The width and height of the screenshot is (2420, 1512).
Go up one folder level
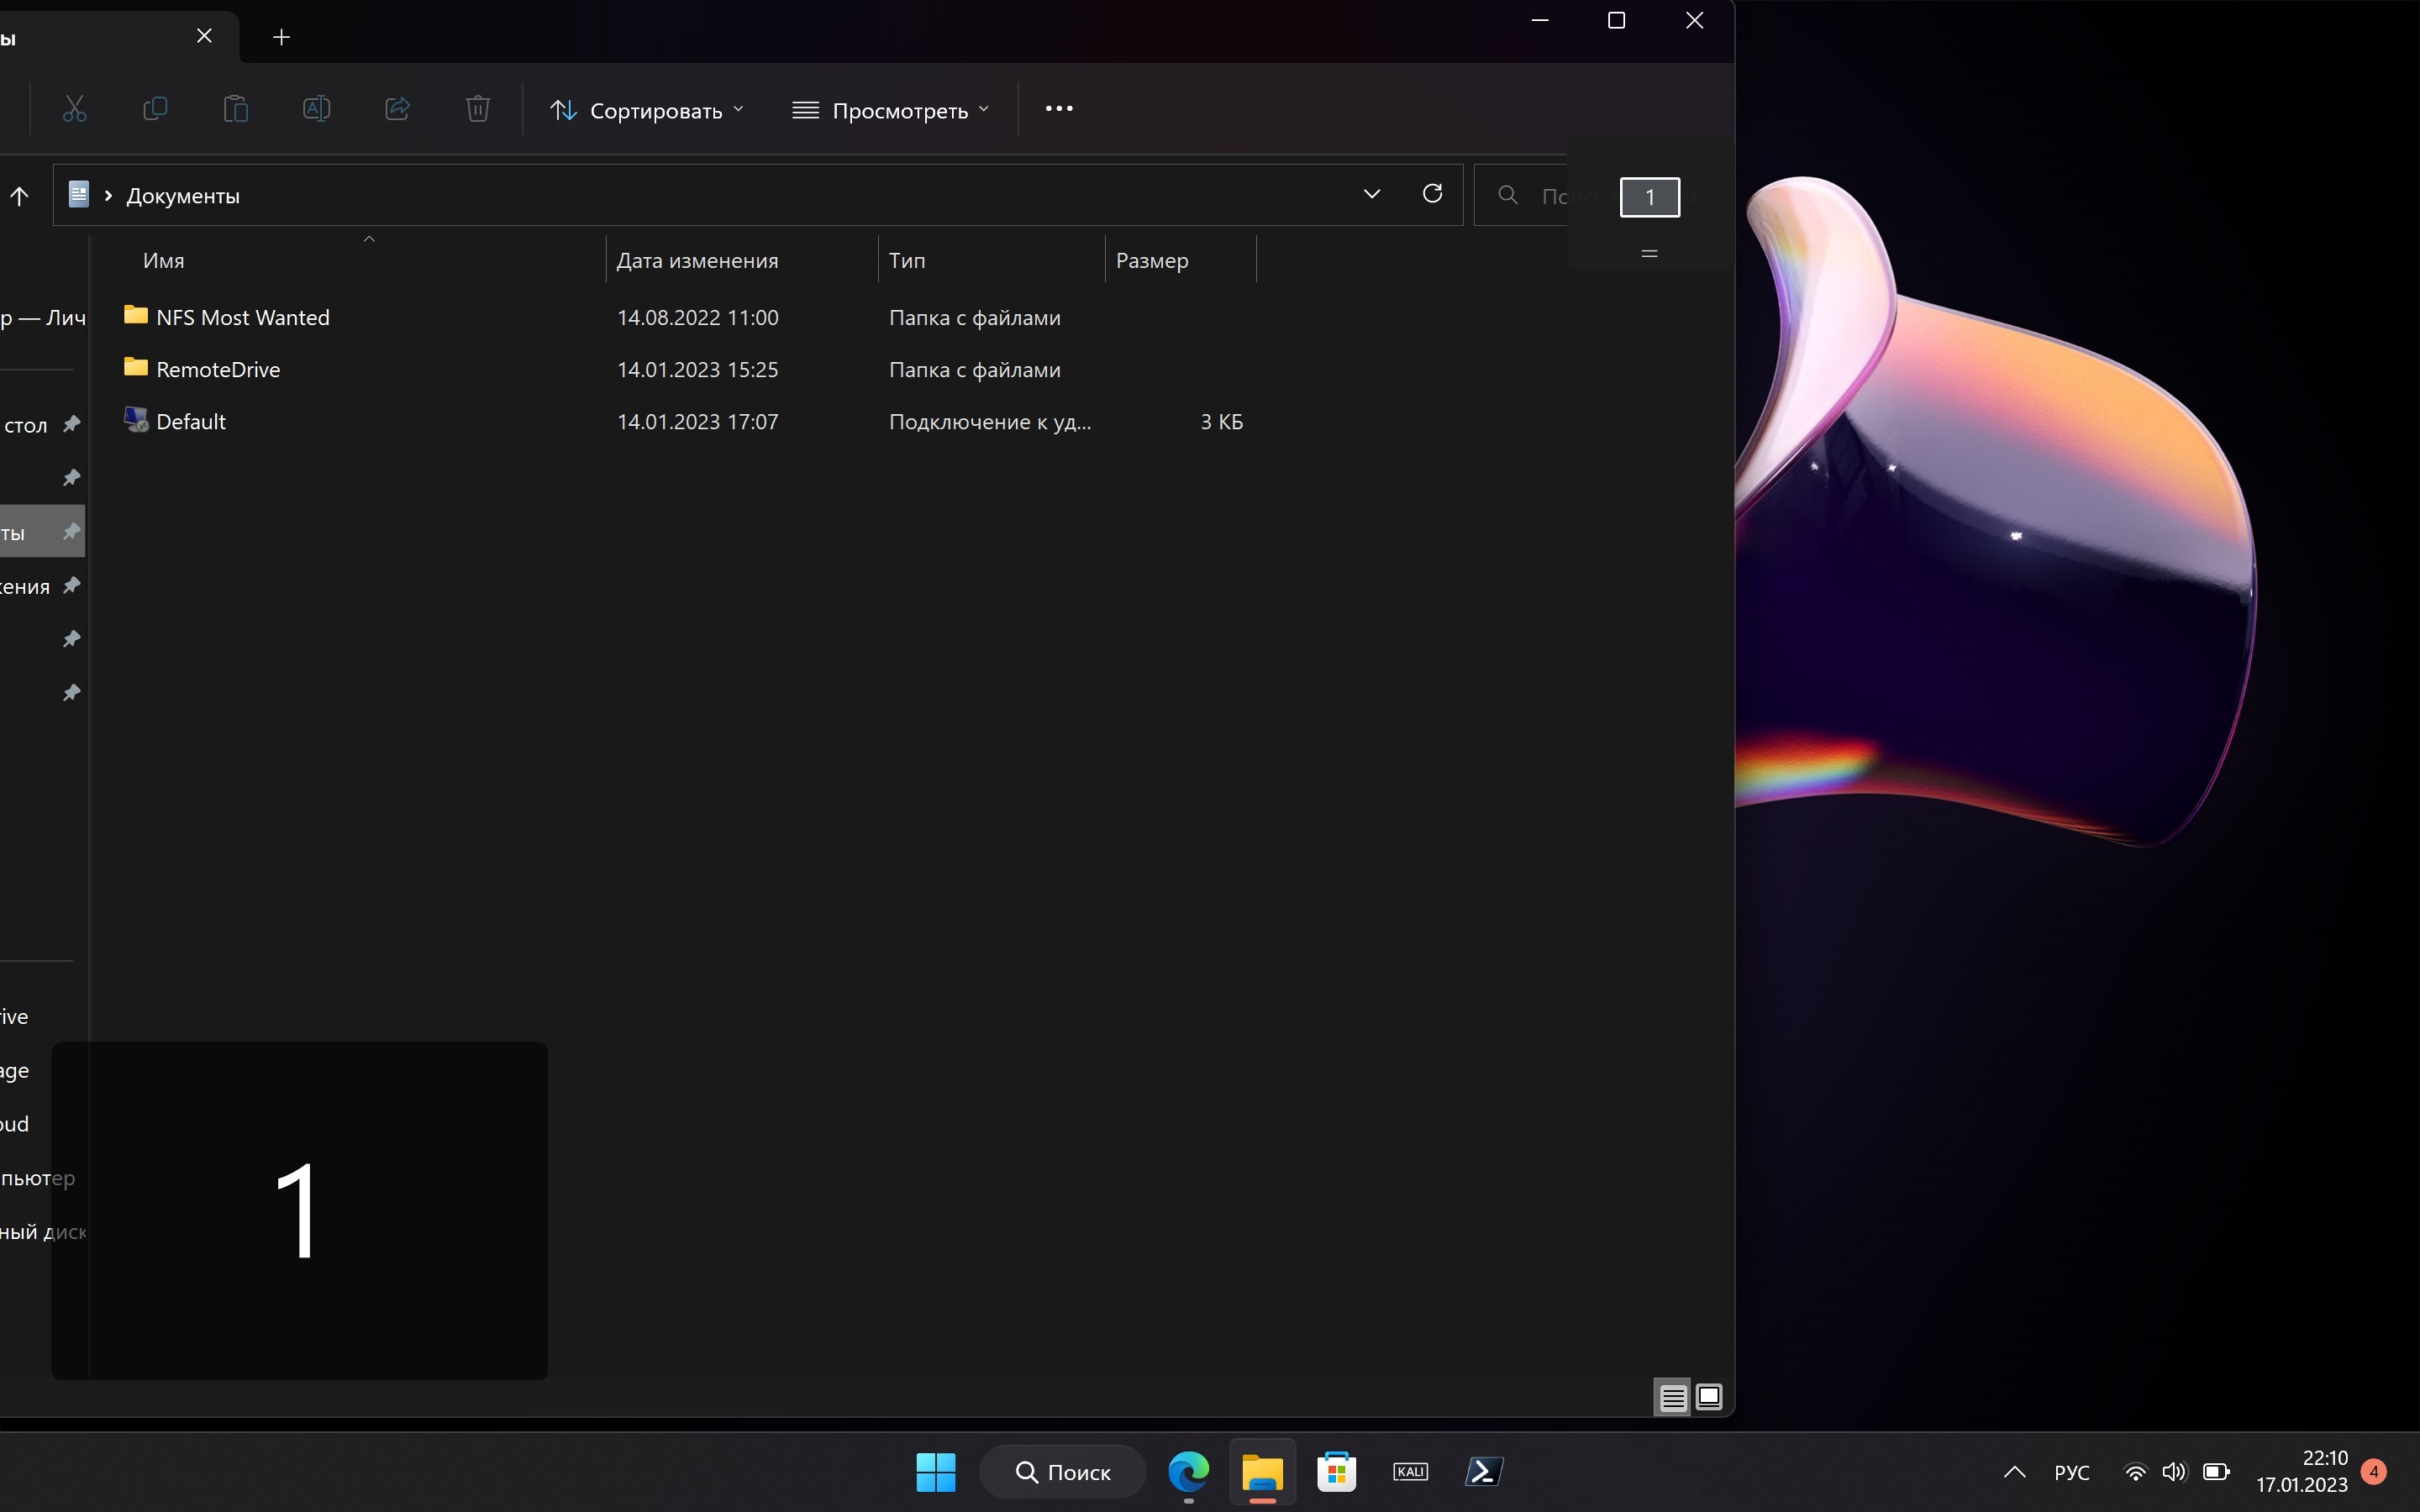click(x=20, y=196)
